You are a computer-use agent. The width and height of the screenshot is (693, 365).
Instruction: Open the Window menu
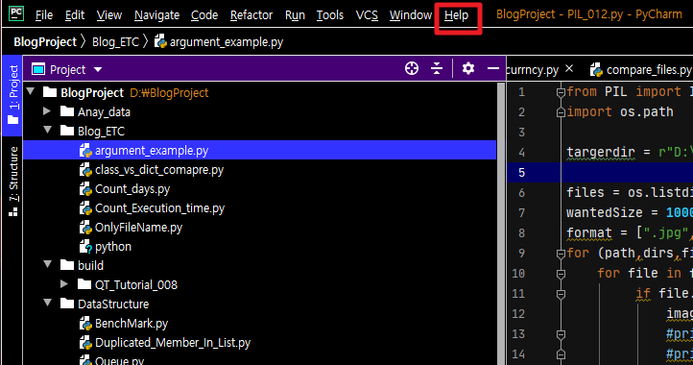click(x=410, y=15)
